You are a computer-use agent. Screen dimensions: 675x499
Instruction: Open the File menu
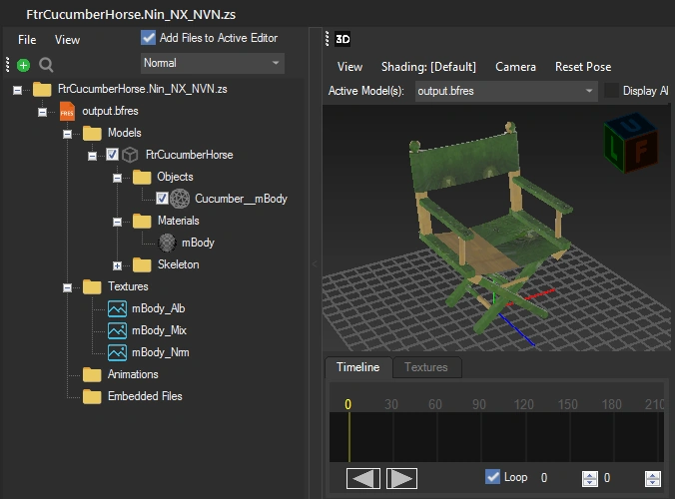click(27, 40)
